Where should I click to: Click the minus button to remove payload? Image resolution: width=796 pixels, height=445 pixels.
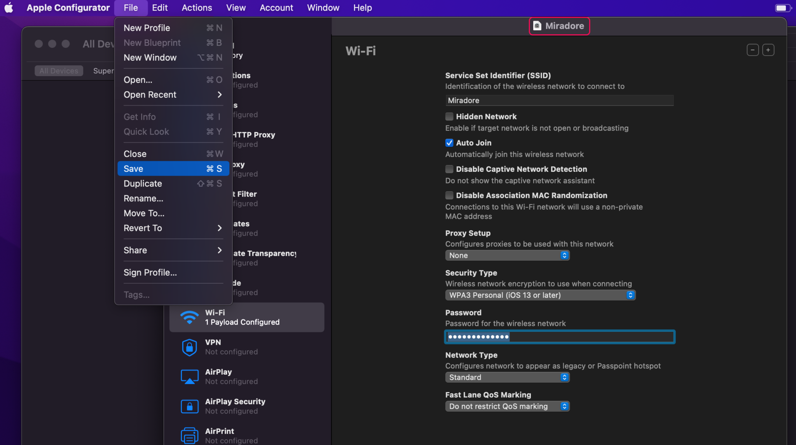[x=752, y=50]
